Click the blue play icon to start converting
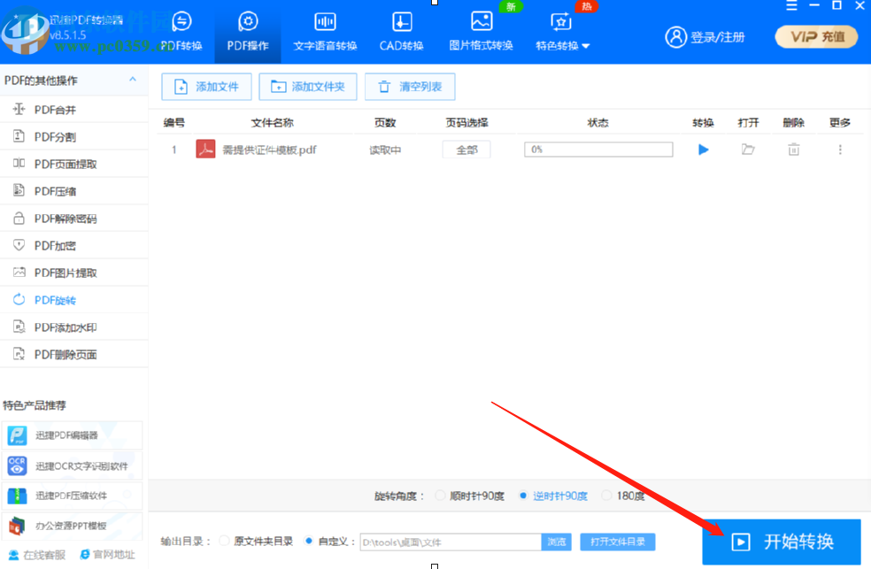The height and width of the screenshot is (569, 871). pyautogui.click(x=702, y=150)
